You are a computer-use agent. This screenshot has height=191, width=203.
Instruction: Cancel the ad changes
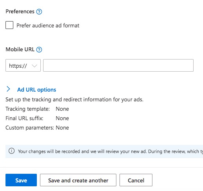coord(136,180)
